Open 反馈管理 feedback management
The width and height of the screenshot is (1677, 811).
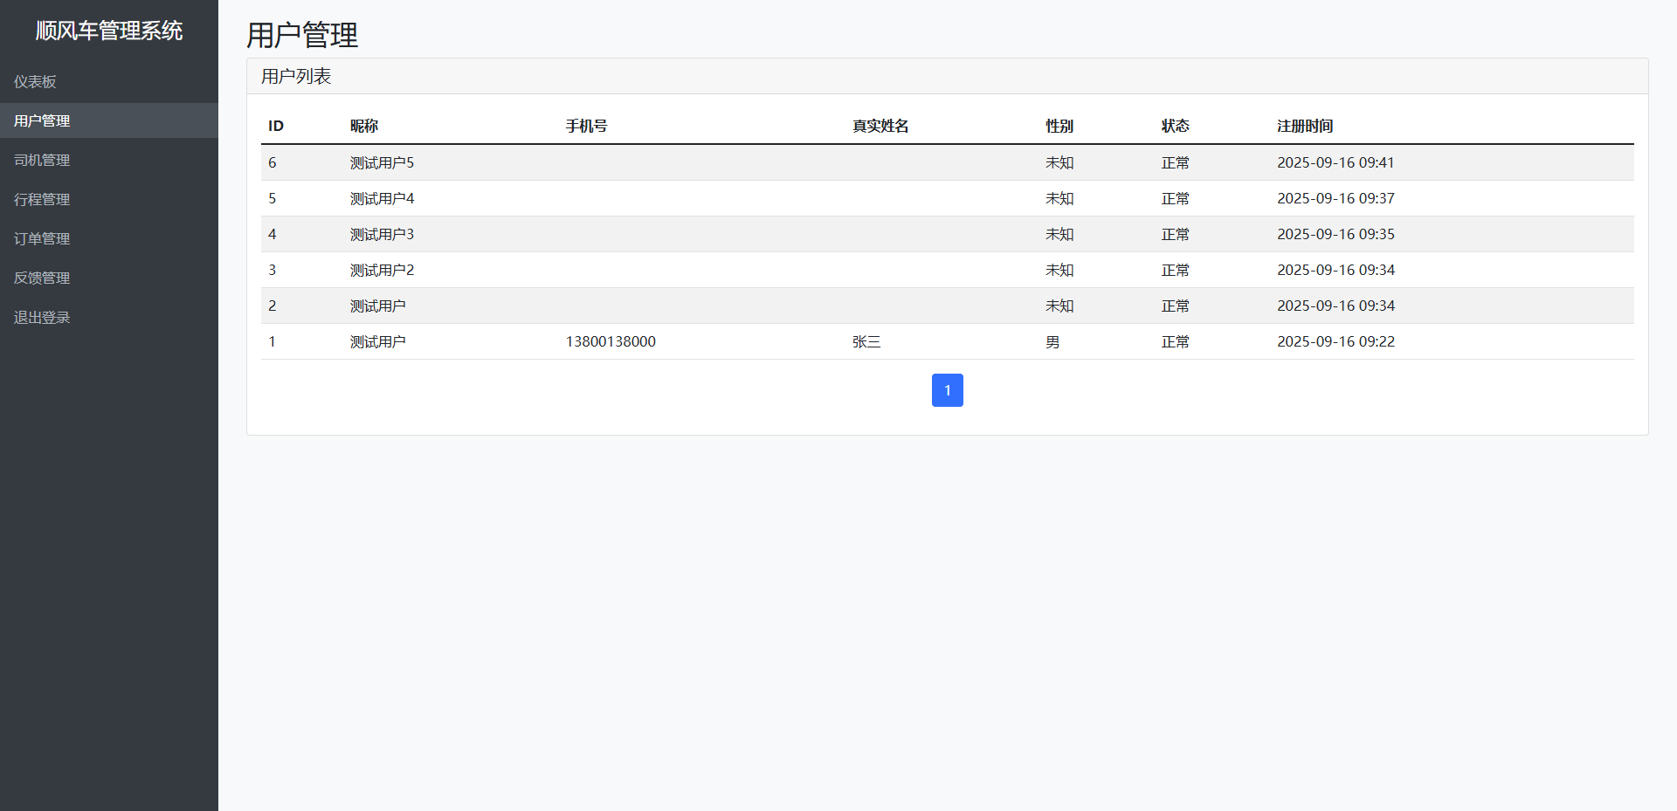(42, 278)
